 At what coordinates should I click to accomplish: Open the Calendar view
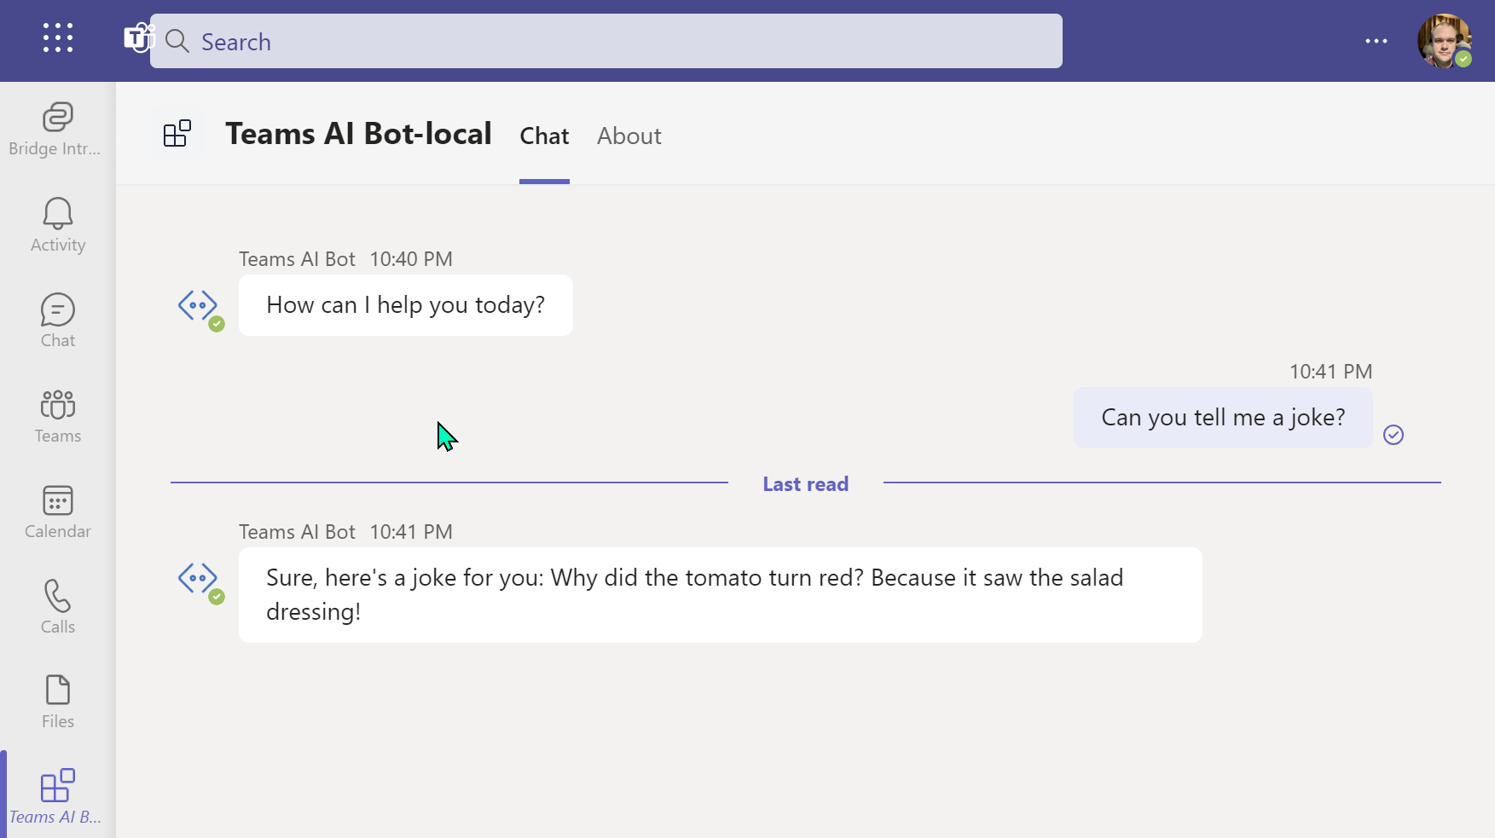57,511
